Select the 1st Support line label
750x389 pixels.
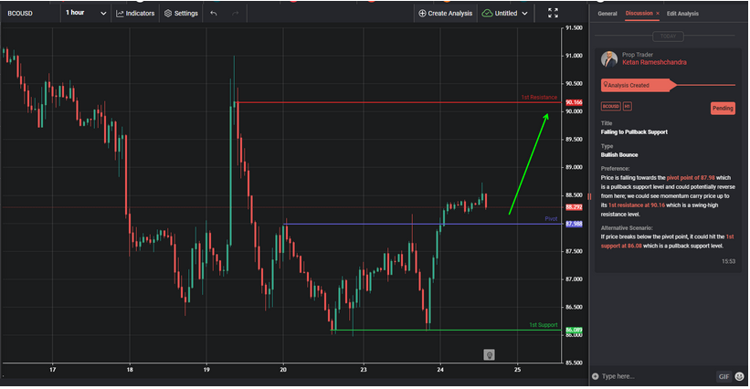pyautogui.click(x=544, y=325)
